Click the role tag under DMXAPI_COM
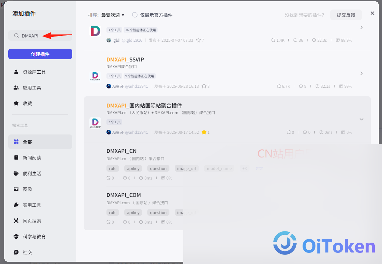 (x=113, y=212)
